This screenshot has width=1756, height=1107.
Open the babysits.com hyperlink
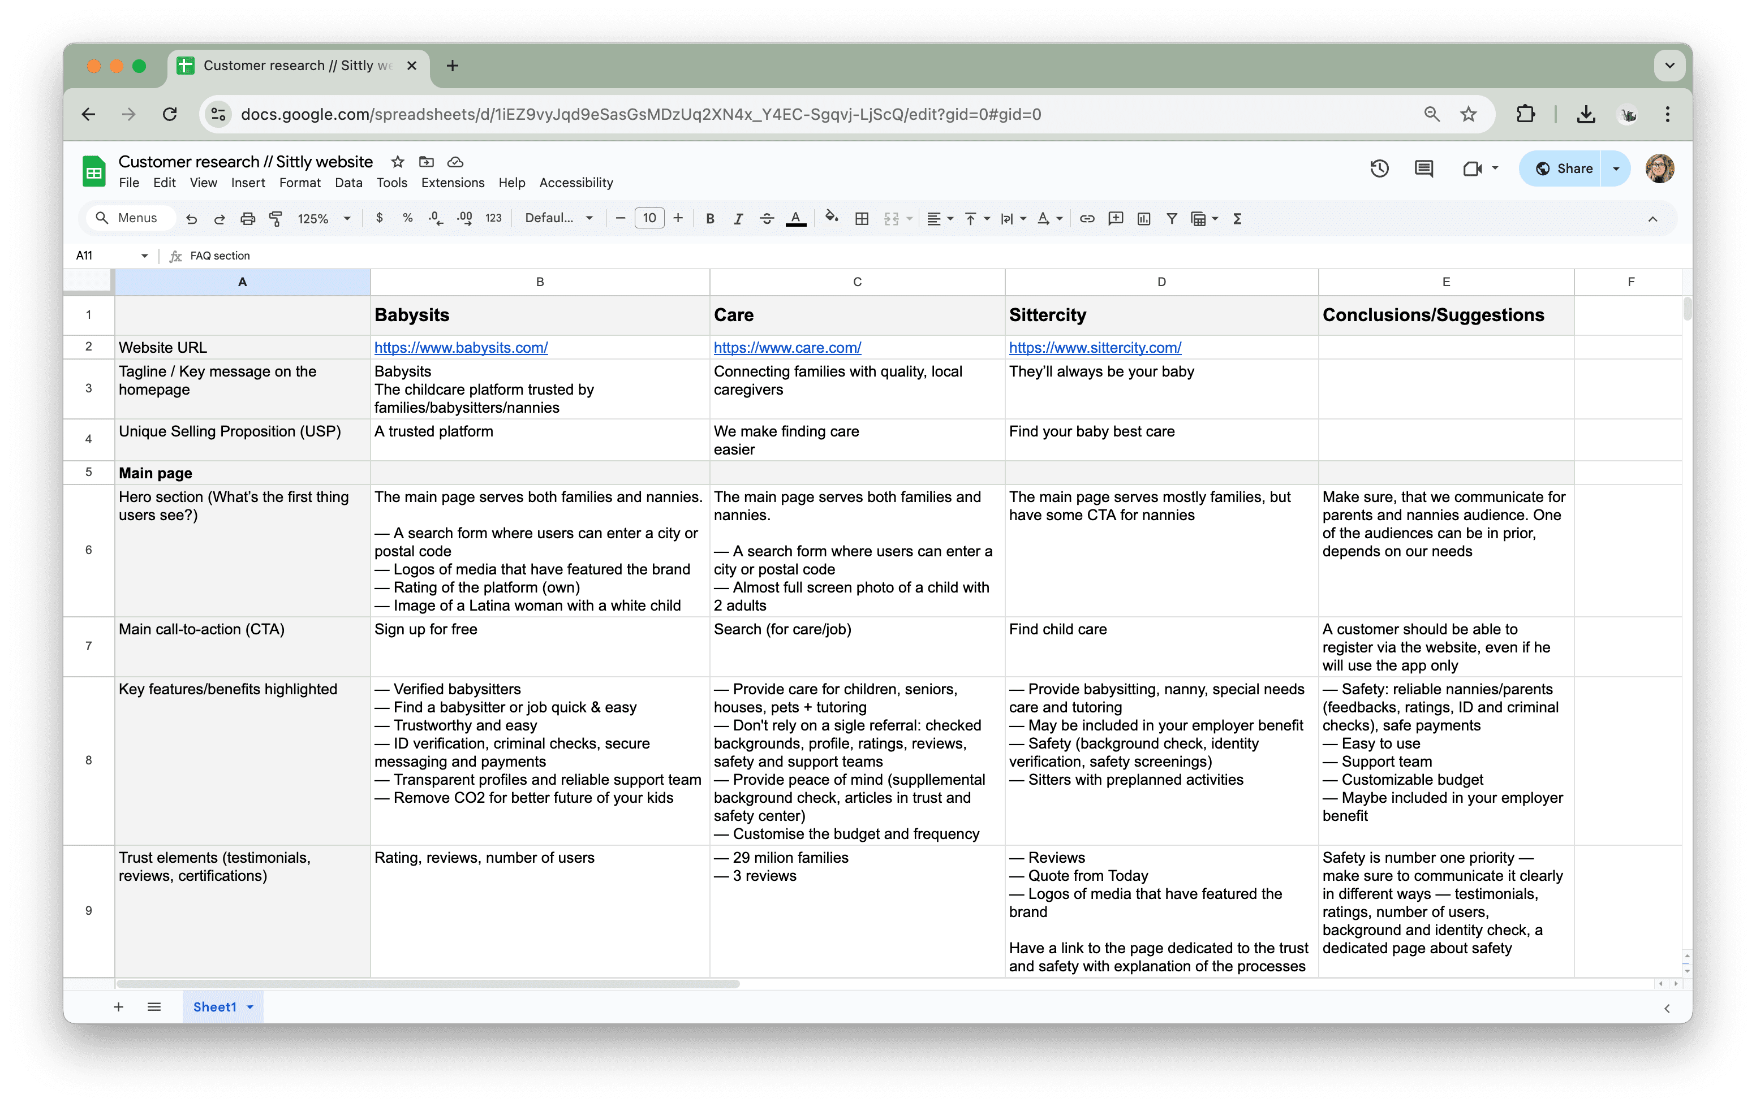(x=461, y=348)
